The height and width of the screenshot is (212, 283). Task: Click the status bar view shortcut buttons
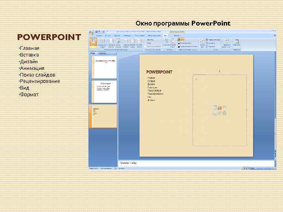click(x=246, y=168)
